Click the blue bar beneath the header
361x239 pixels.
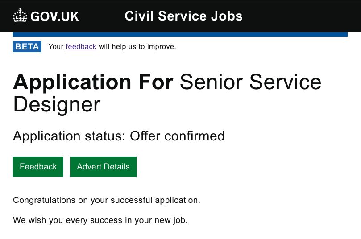[180, 34]
